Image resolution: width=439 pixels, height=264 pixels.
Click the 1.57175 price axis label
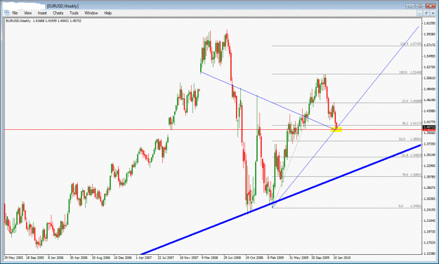(x=429, y=45)
